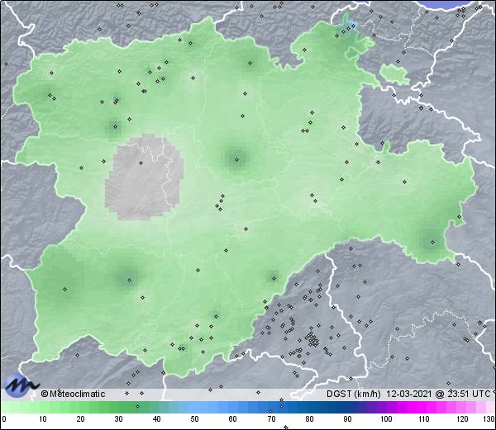496x430 pixels.
Task: Click the legend value 10
Action: (43, 419)
